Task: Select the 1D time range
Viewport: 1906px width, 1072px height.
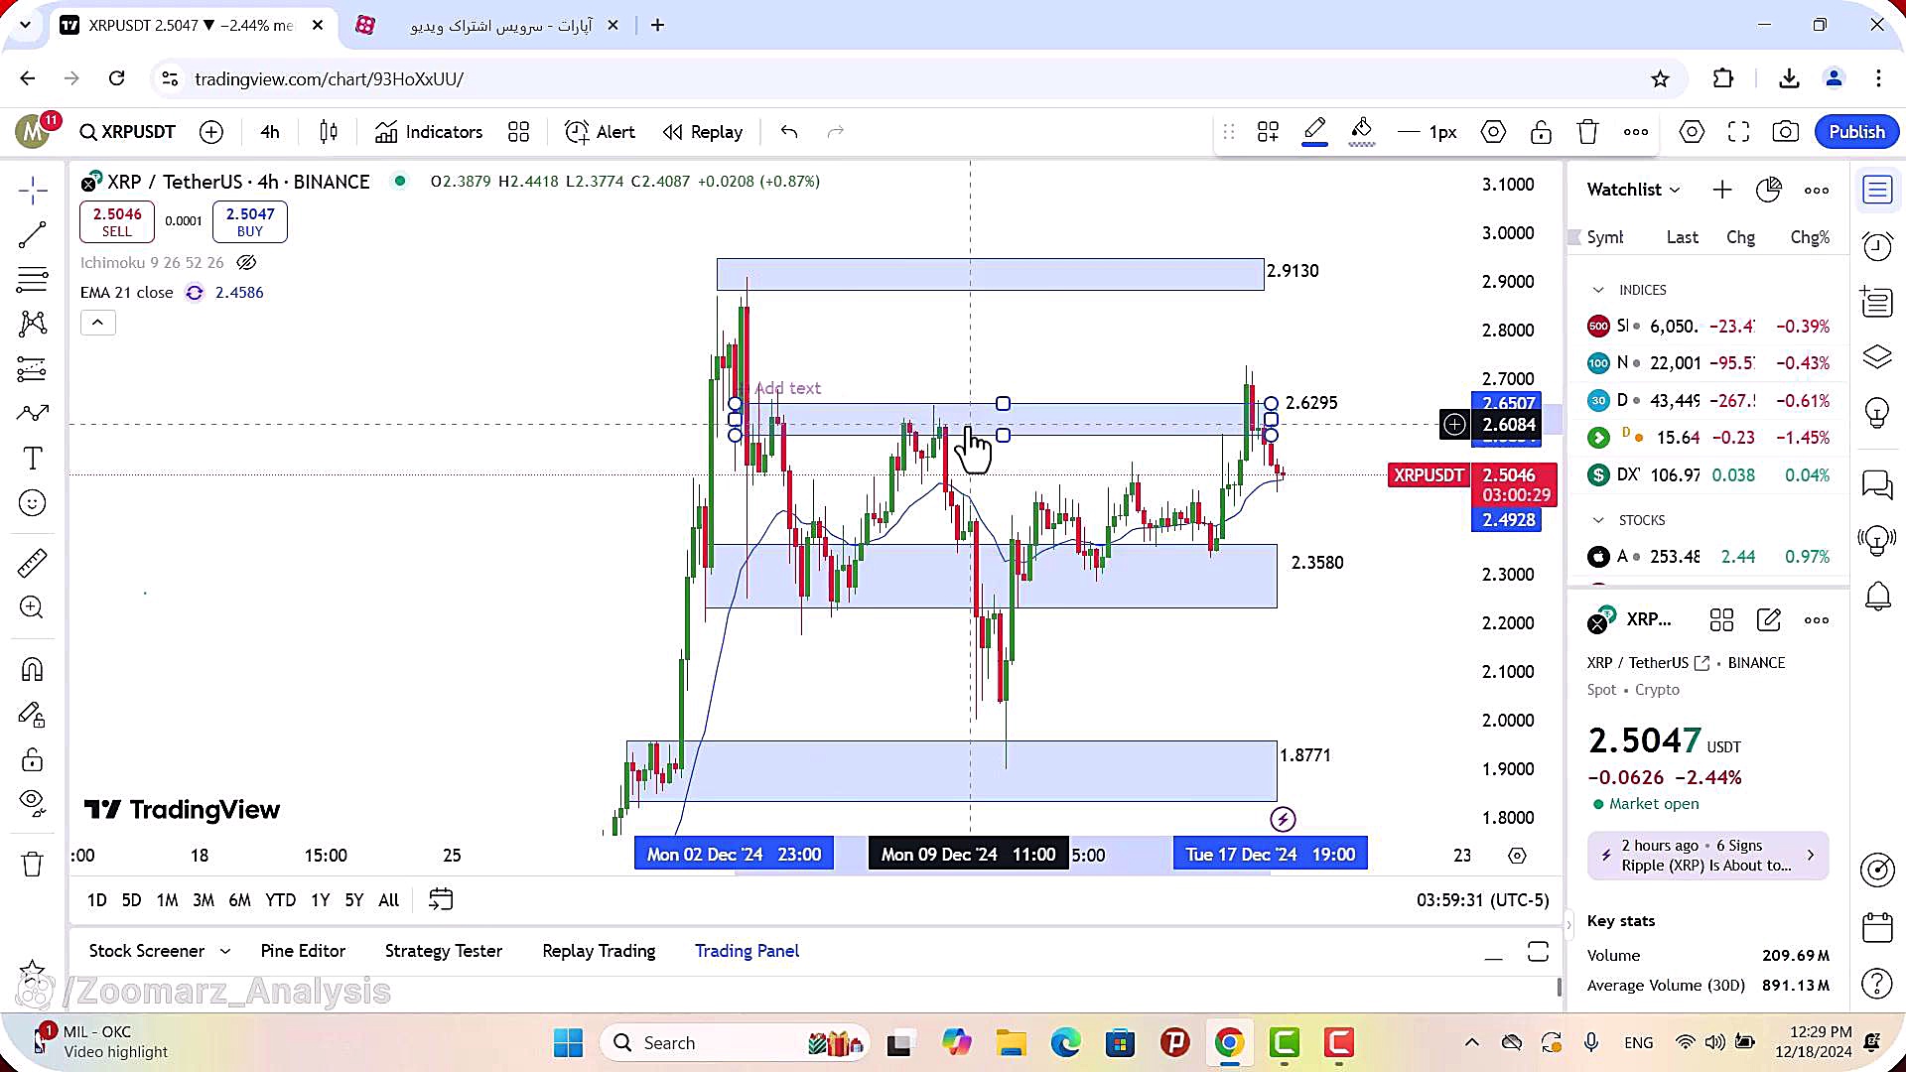Action: tap(96, 900)
